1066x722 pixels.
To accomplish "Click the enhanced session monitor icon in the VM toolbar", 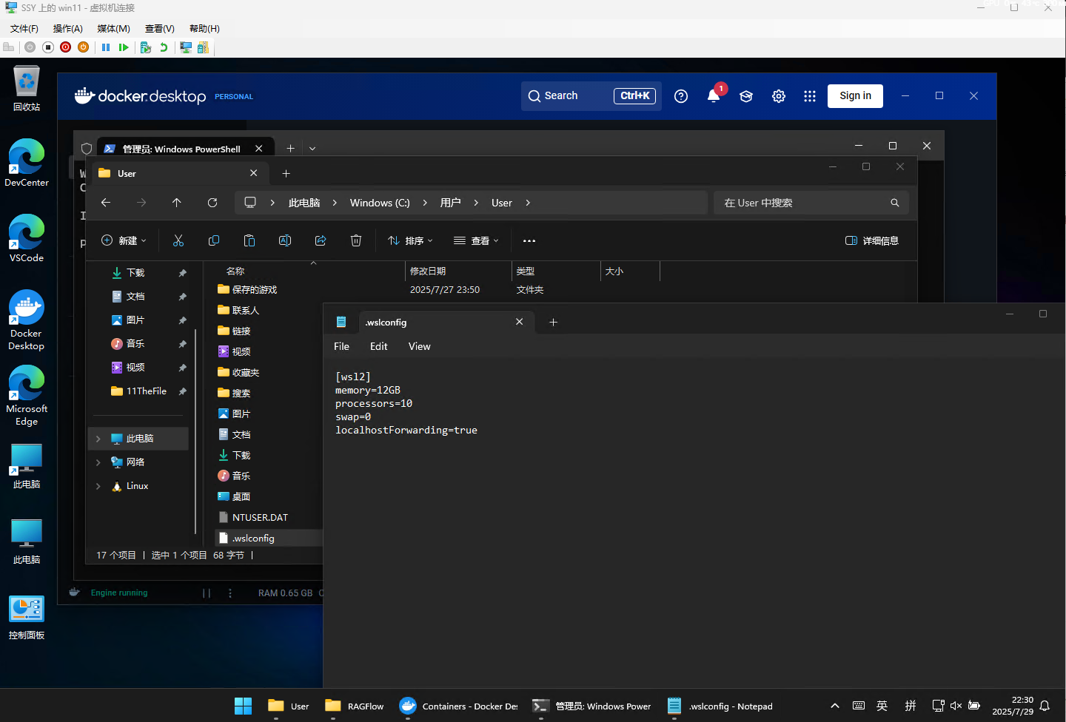I will [x=186, y=47].
